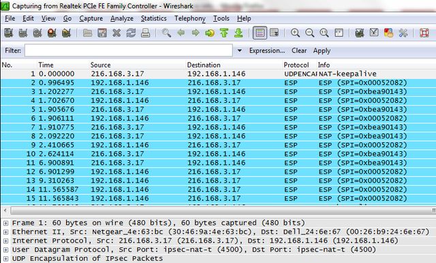Click the Expression... filter button
Screen dimensions: 436x263
coord(267,50)
